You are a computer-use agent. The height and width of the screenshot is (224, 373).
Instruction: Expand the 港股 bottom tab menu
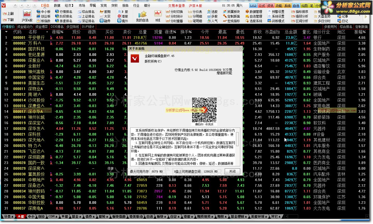[x=188, y=216]
